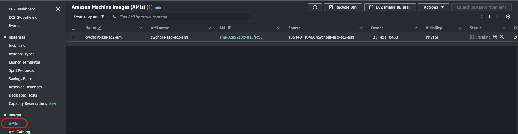Screen dimensions: 518x134
Task: Open Capacity Reservations page
Action: [28, 103]
